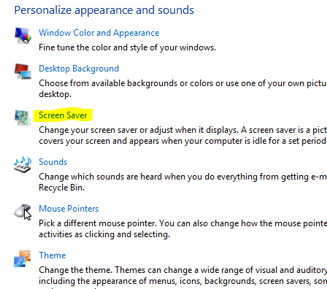Click the 'Choose from available backgrounds' description
Image resolution: width=327 pixels, height=289 pixels.
click(x=182, y=88)
